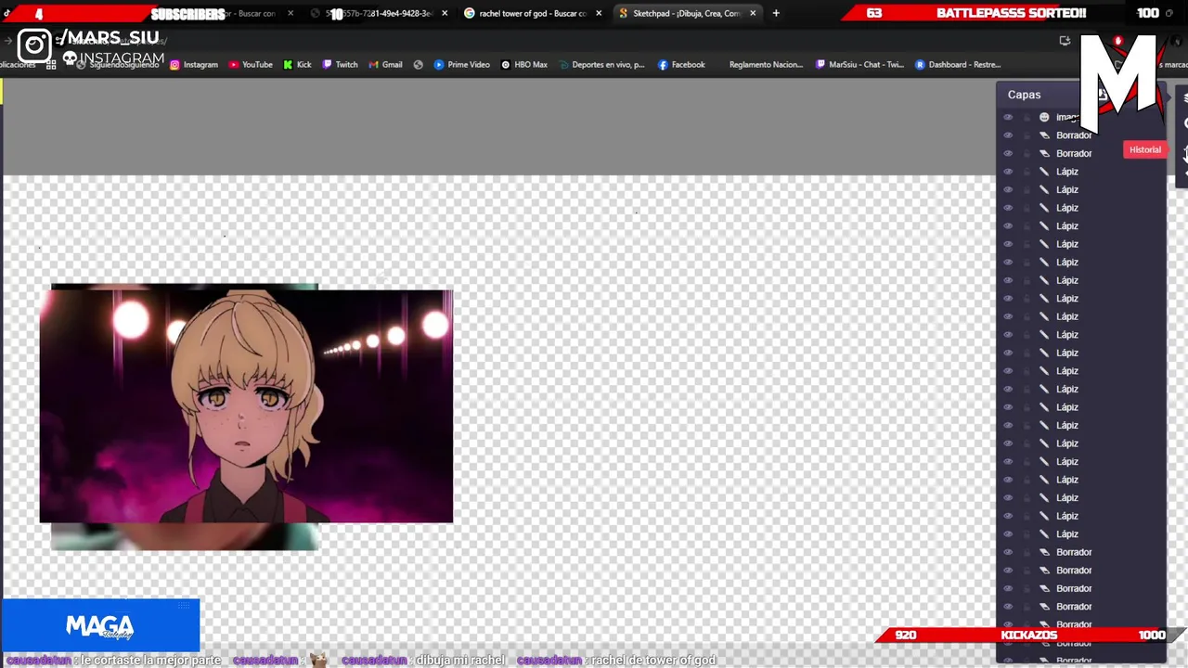Open the Instagram bookmark

193,65
